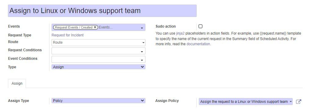Click into the Events text input
This screenshot has height=112, width=311.
(119, 27)
